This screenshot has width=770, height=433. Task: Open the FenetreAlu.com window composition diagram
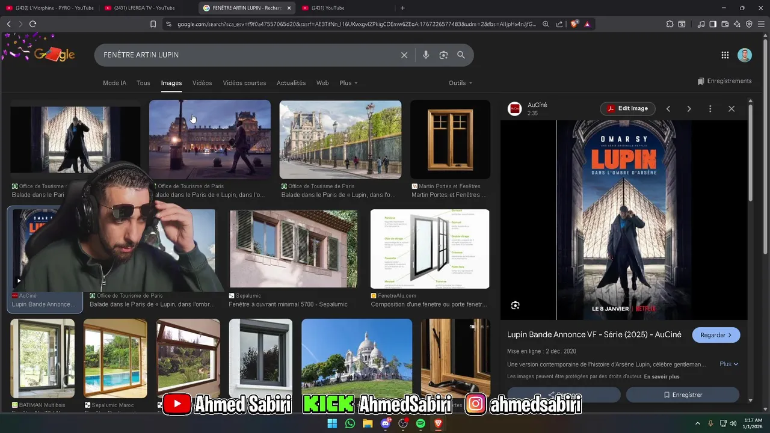coord(430,249)
